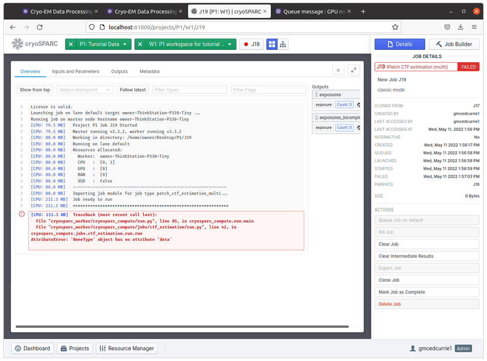Expand the job overview panel to fullscreen
The height and width of the screenshot is (361, 487).
tap(353, 70)
